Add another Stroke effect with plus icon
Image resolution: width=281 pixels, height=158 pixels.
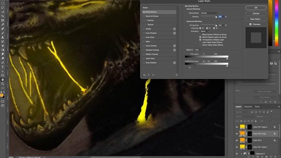[174, 29]
